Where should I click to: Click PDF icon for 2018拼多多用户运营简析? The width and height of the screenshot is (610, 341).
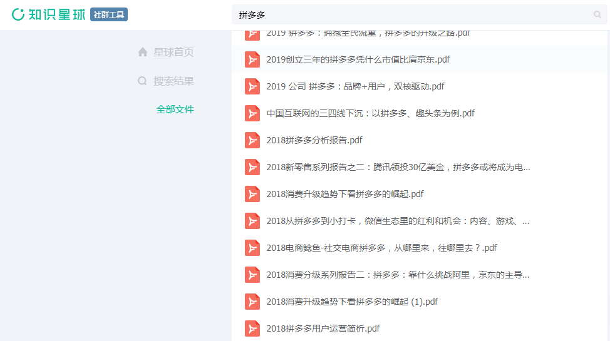click(x=252, y=328)
